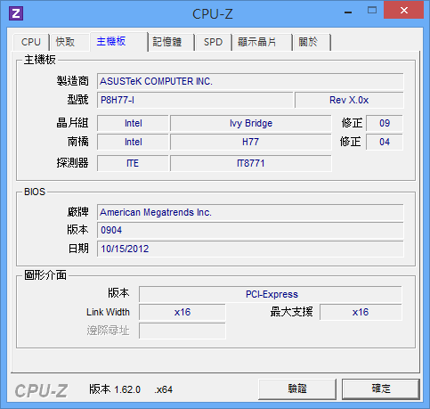Close the CPU-Z window

403,11
